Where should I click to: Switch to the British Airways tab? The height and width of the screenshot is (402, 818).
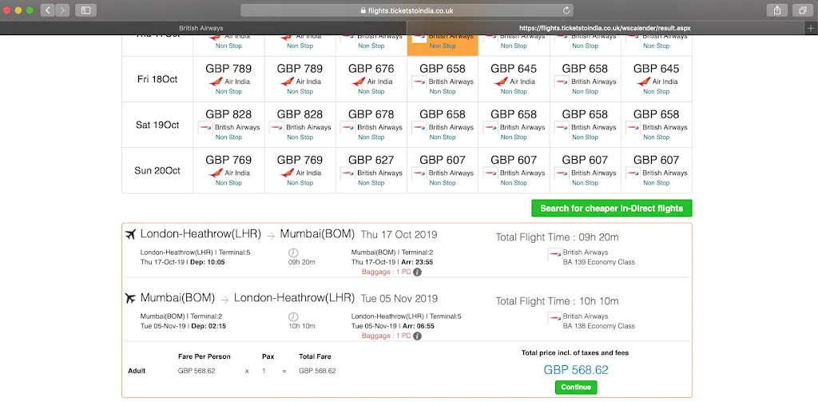pyautogui.click(x=201, y=28)
